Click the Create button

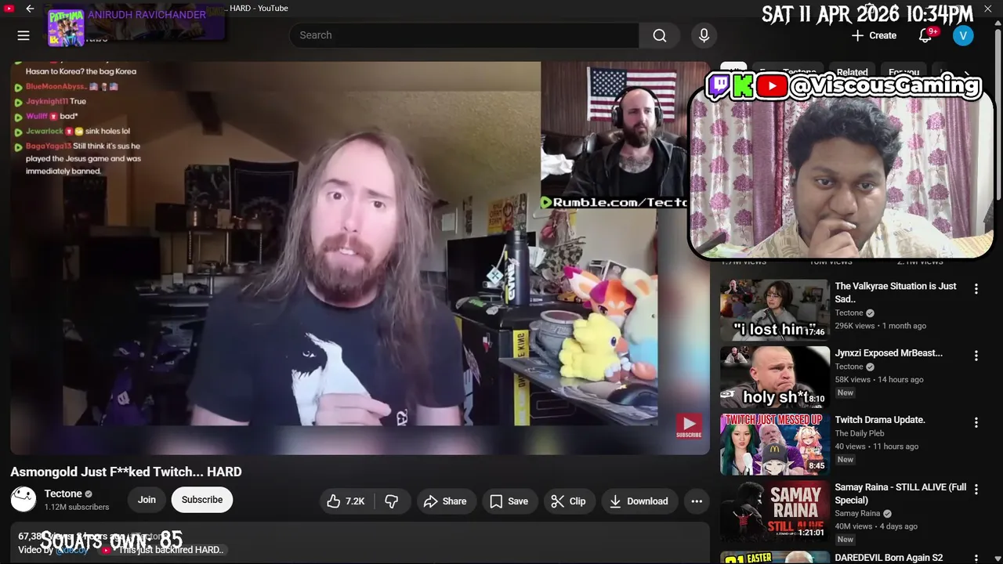(874, 35)
